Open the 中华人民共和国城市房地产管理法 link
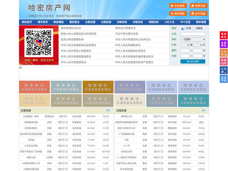Image resolution: width=228 pixels, height=171 pixels. [134, 62]
